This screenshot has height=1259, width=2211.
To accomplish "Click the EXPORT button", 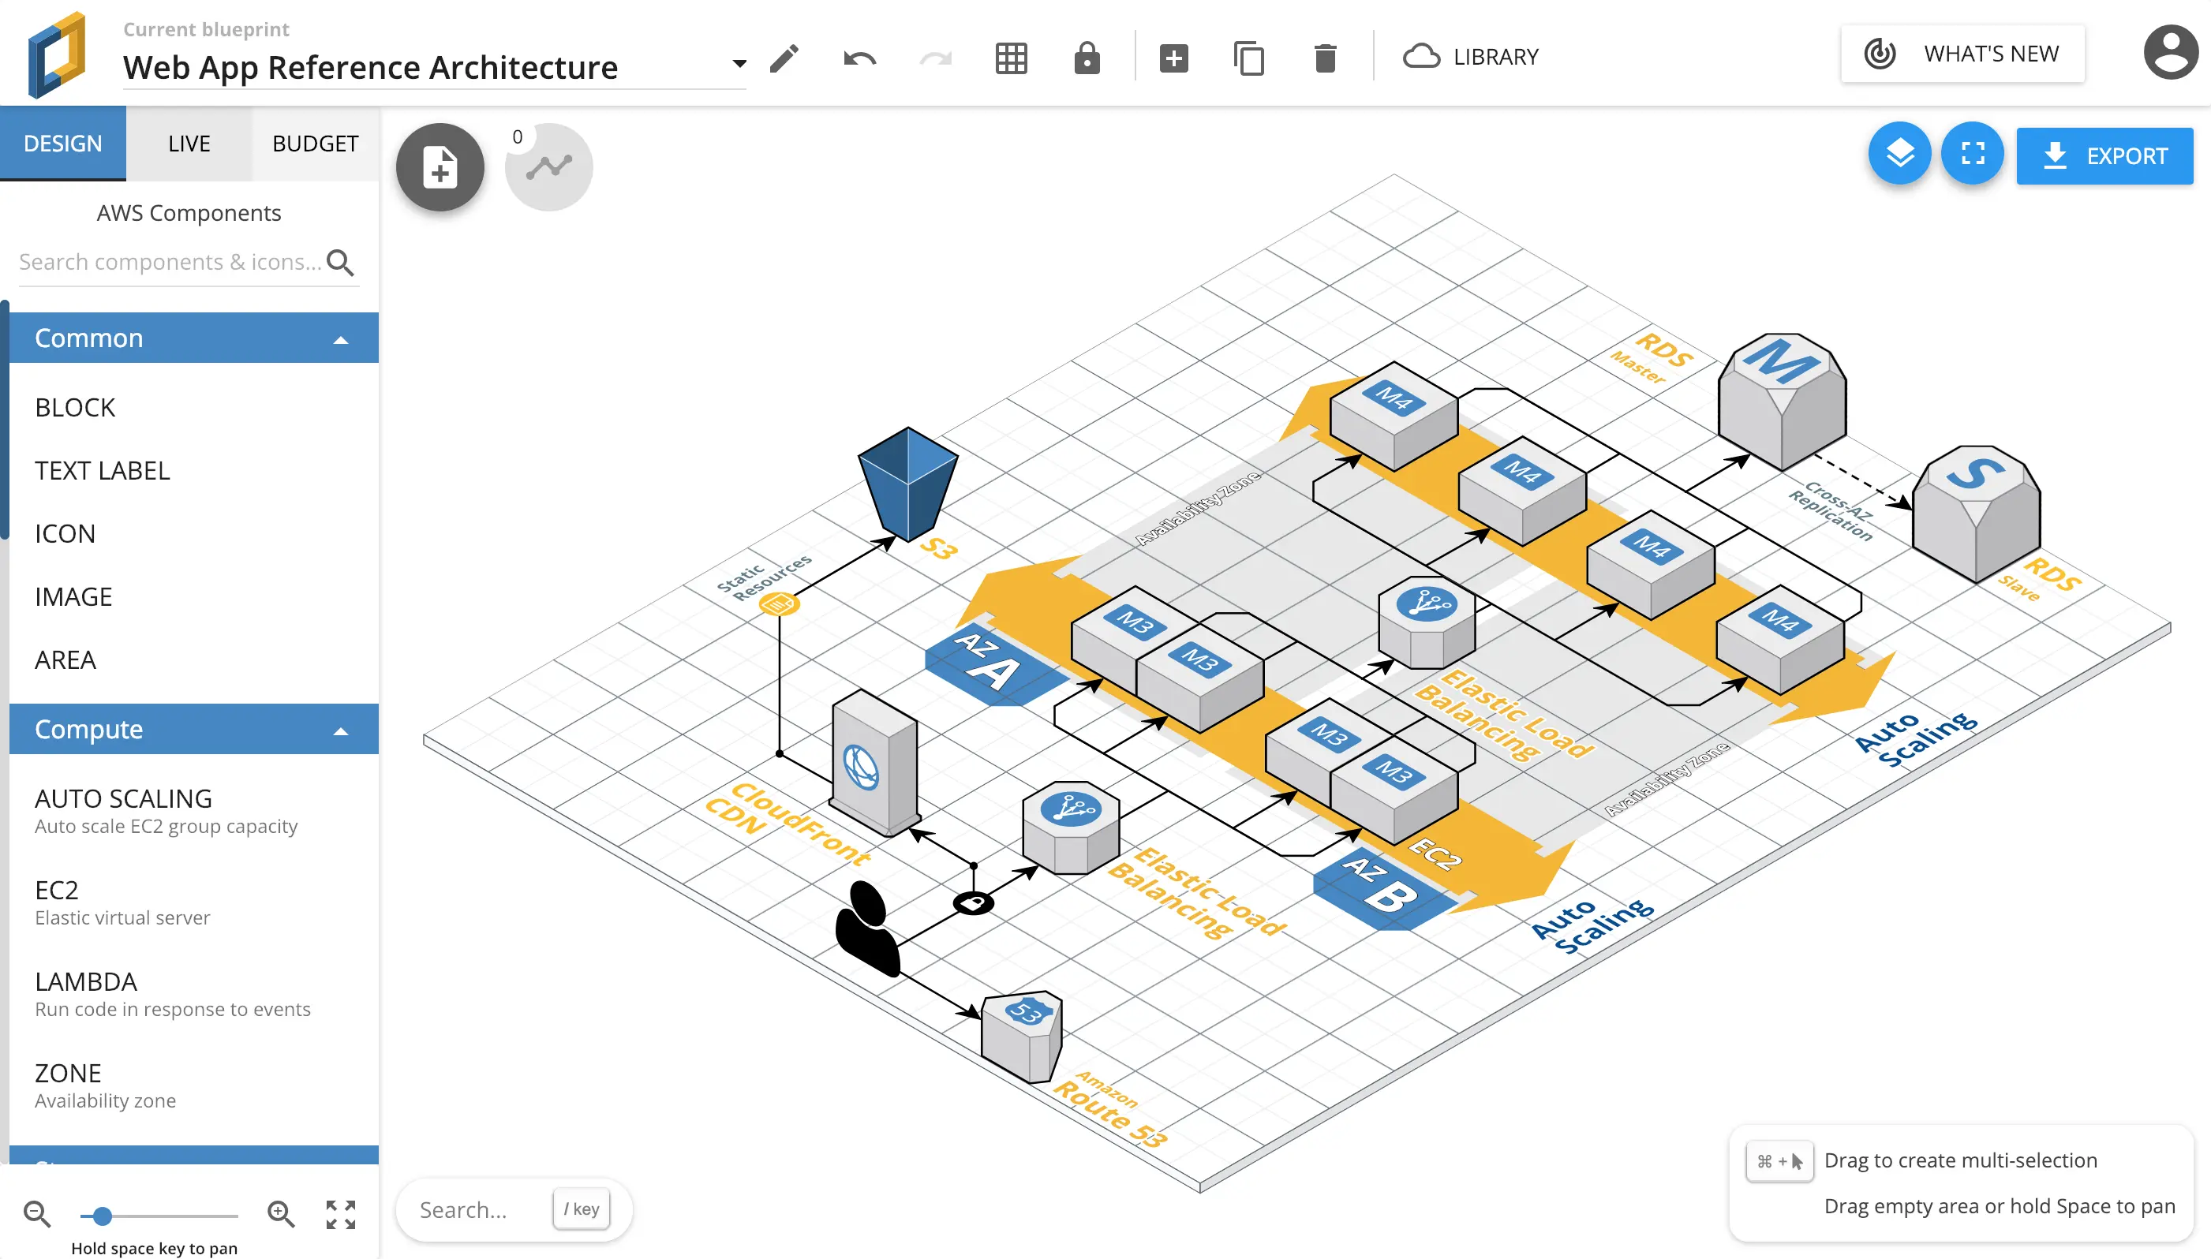I will pyautogui.click(x=2104, y=155).
